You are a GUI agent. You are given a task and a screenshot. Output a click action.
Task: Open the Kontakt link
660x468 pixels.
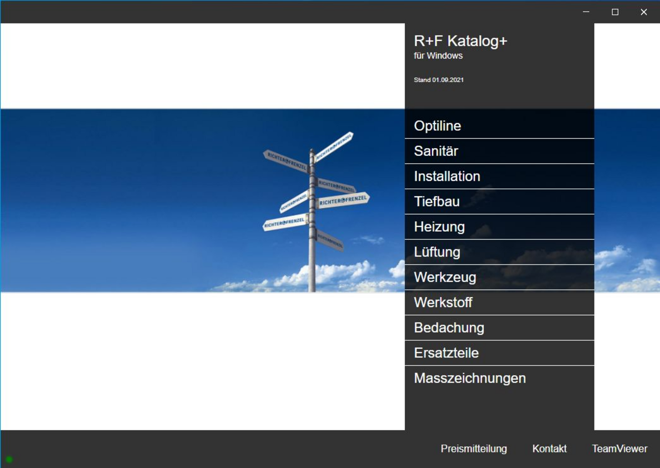(549, 449)
